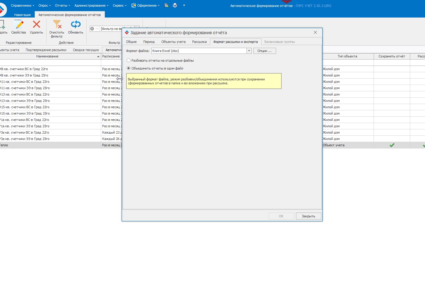Click the printer icon in the top toolbar
The width and height of the screenshot is (425, 286).
[175, 5]
